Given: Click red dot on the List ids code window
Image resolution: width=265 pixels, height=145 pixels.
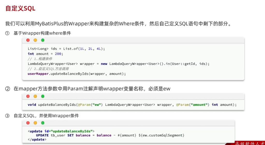Looking at the screenshot, I should point(28,40).
